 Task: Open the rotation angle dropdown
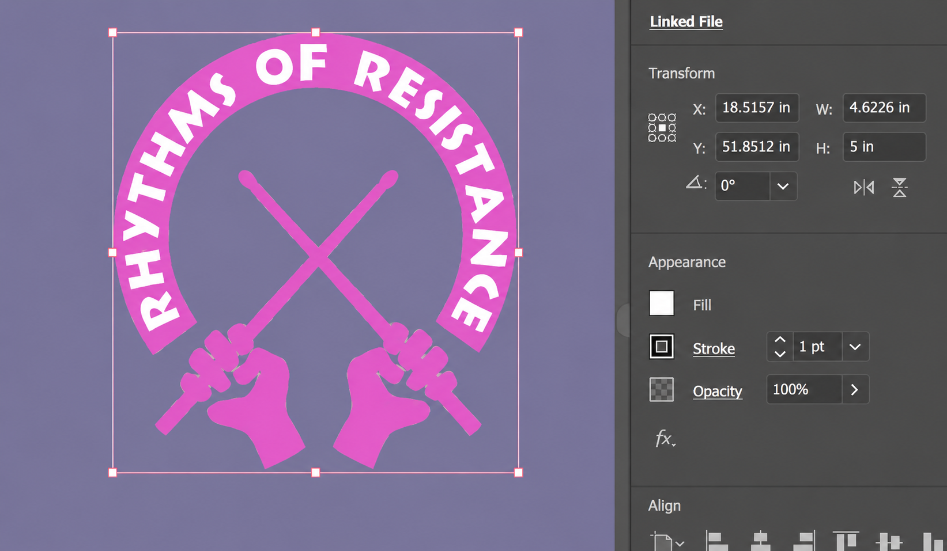point(783,186)
